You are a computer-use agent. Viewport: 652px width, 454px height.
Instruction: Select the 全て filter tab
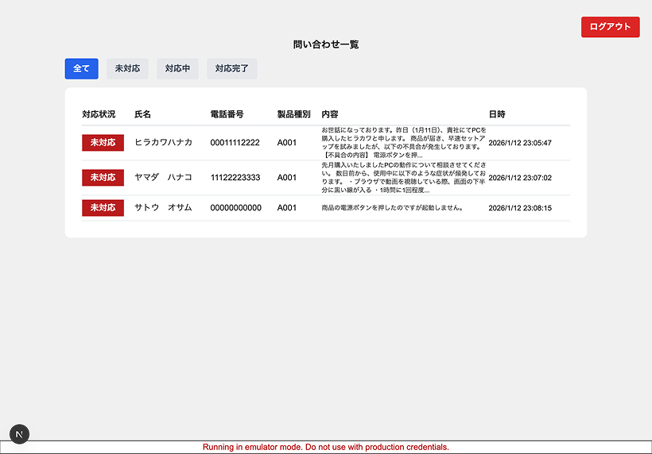tap(81, 69)
